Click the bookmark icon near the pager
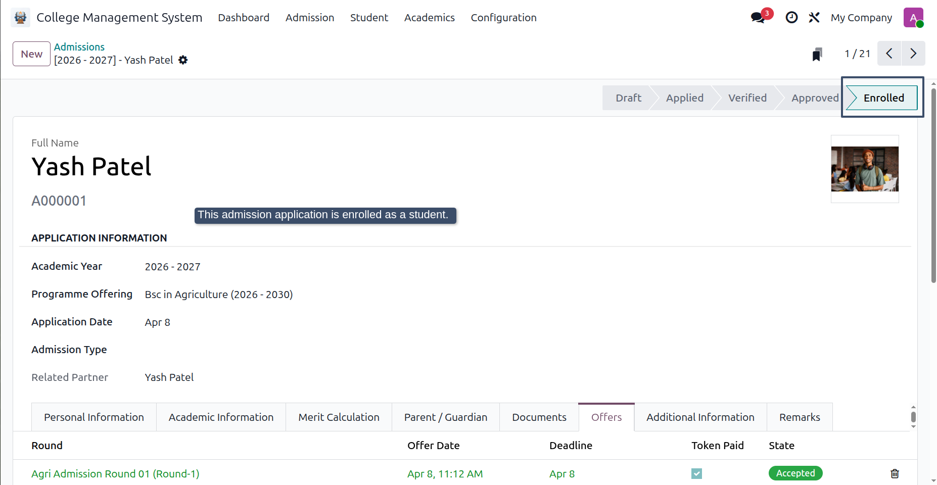 tap(817, 54)
